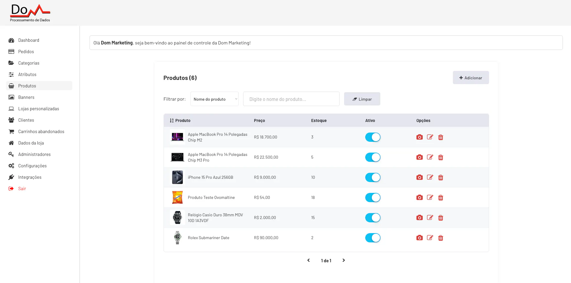Image resolution: width=571 pixels, height=283 pixels.
Task: Toggle off Rolex Submariner Date active switch
Action: [x=373, y=238]
